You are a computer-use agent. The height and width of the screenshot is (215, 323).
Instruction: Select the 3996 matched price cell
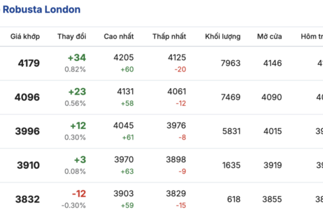[x=29, y=131]
